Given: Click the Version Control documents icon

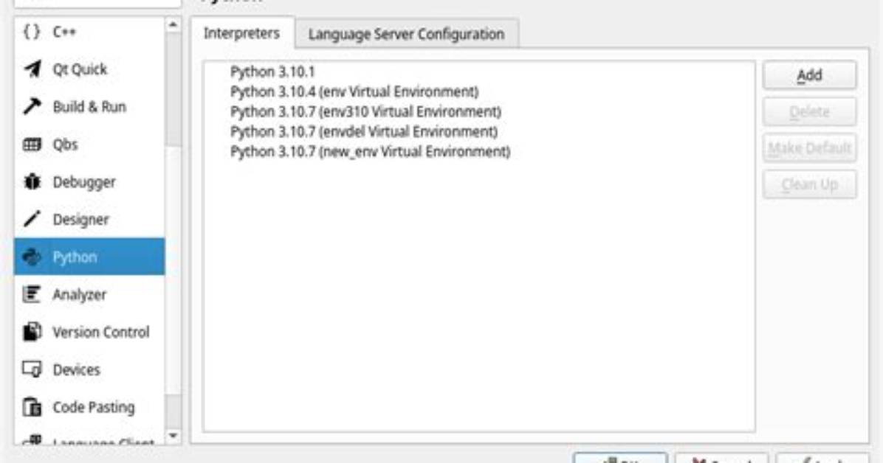Looking at the screenshot, I should (32, 332).
